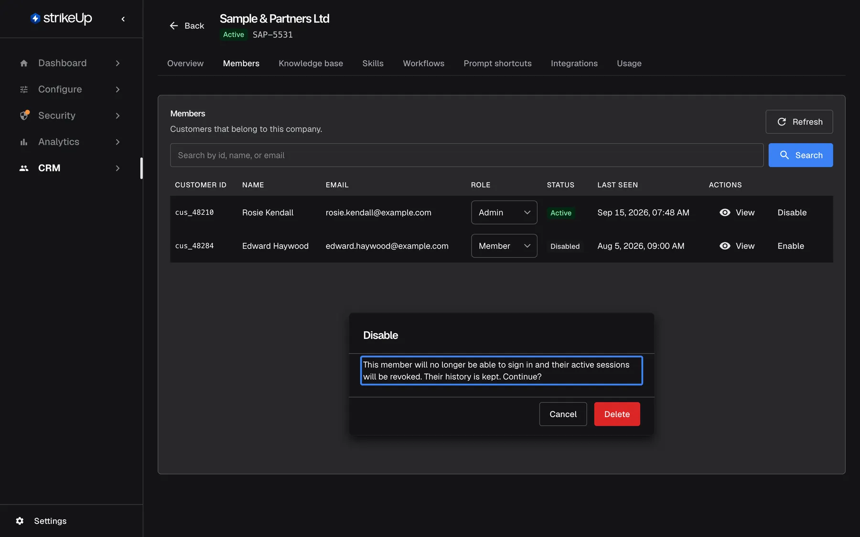Click the Analytics bar chart icon
The image size is (860, 537).
(x=24, y=142)
